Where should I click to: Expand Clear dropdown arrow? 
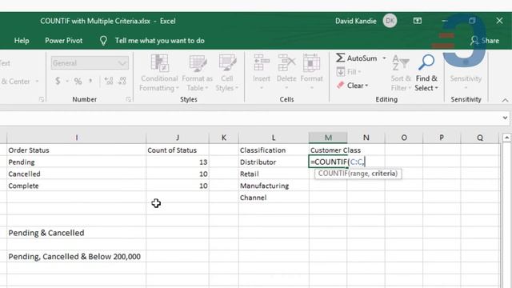(x=366, y=86)
